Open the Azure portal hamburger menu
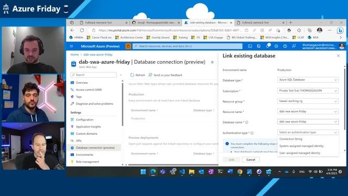 (71, 46)
